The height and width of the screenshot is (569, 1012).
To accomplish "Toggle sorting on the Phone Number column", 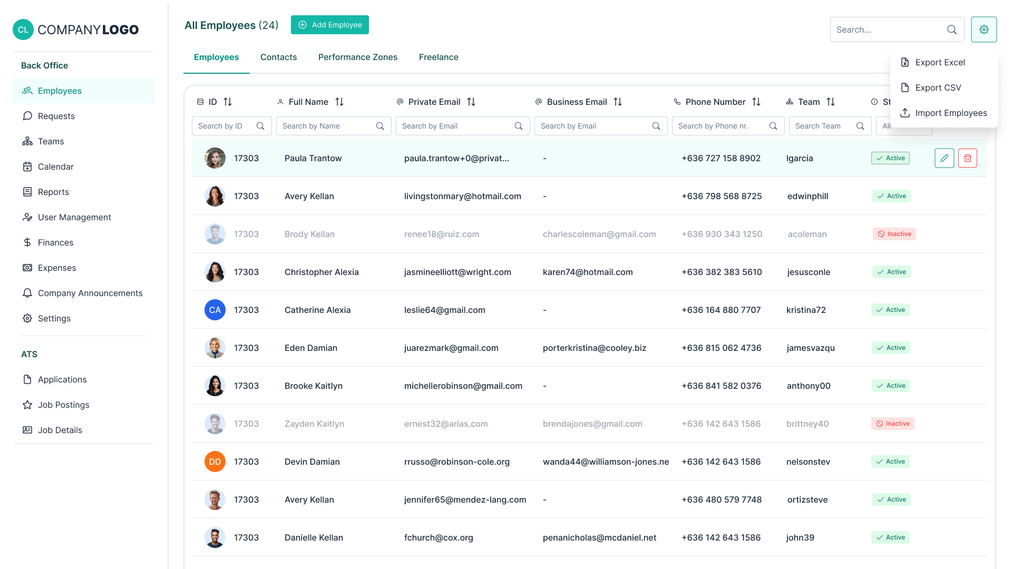I will 756,102.
